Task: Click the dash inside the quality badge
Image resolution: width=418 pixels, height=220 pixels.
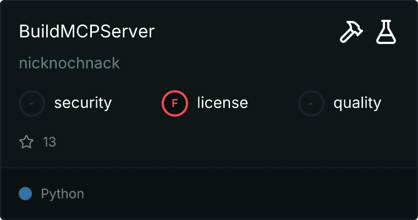Action: tap(311, 103)
